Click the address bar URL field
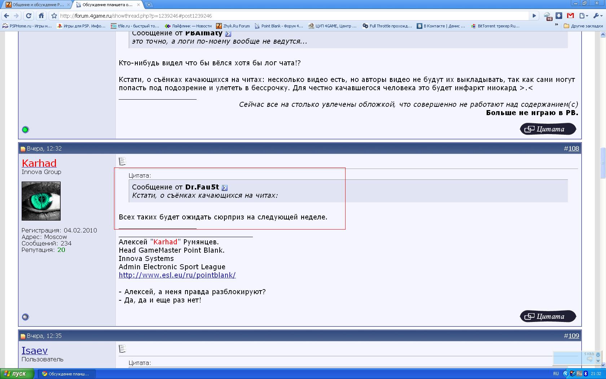 click(294, 16)
